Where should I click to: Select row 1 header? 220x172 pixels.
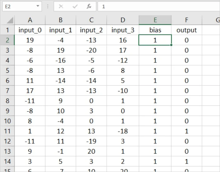(x=7, y=30)
